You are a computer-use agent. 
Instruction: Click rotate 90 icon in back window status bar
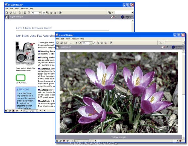[6, 111]
